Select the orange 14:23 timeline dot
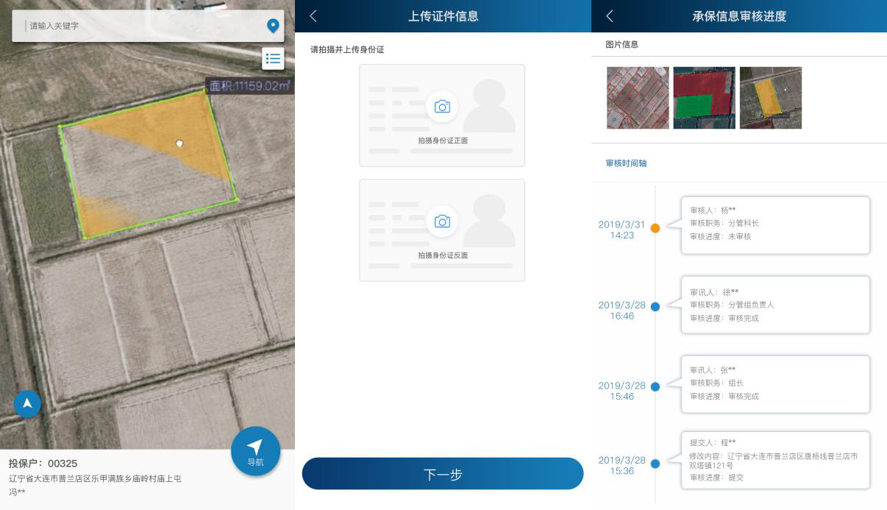Viewport: 887px width, 510px height. pyautogui.click(x=655, y=228)
